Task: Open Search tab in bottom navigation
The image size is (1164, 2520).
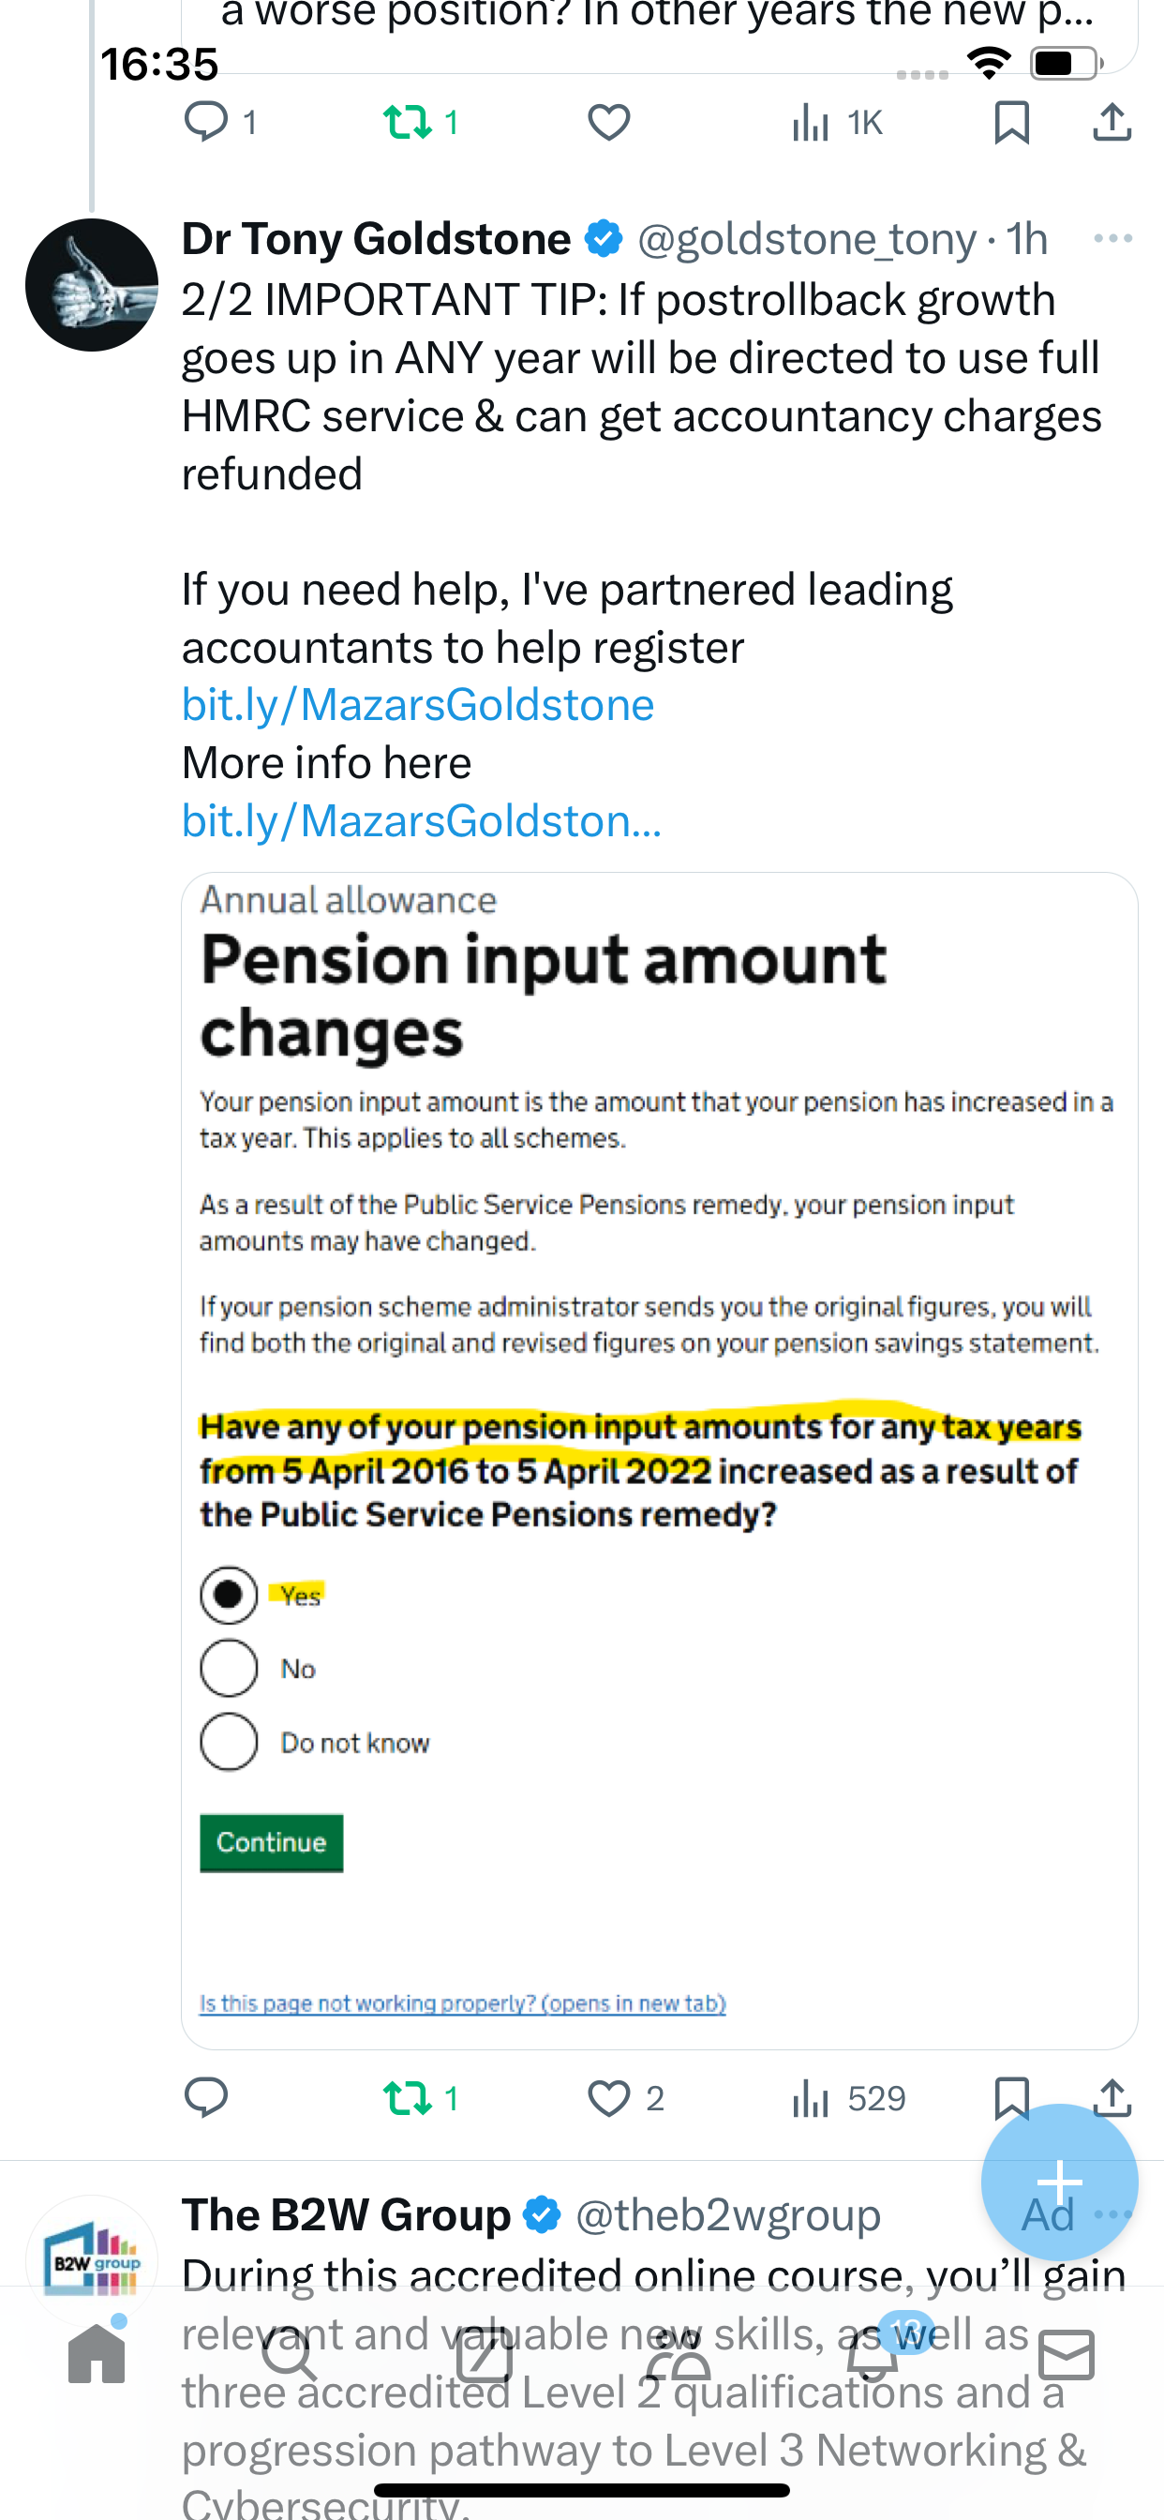Action: 290,2355
